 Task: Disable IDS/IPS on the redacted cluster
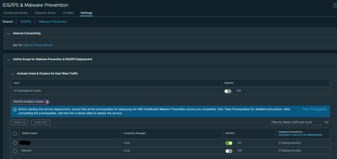coord(229,143)
